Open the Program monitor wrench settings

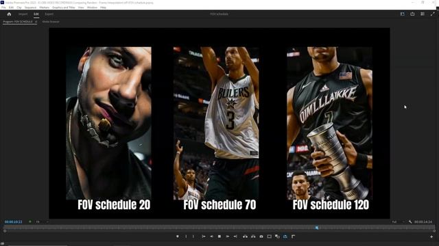click(x=410, y=221)
